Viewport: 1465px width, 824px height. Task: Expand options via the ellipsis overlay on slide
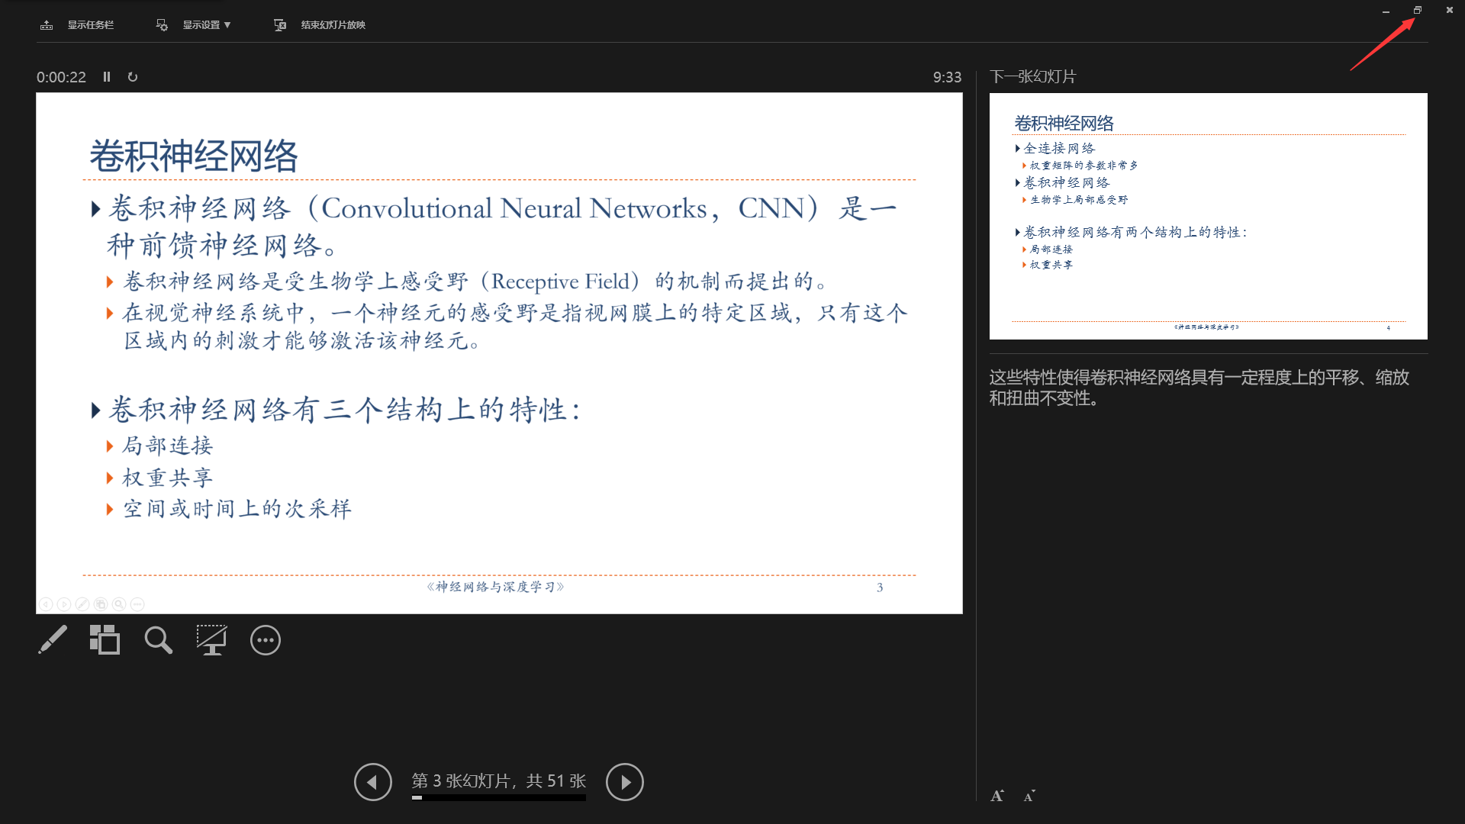(x=137, y=604)
